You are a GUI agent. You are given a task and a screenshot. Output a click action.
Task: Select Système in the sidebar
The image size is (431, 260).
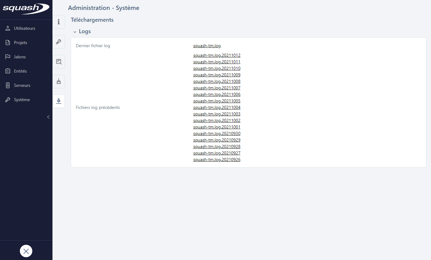[22, 100]
